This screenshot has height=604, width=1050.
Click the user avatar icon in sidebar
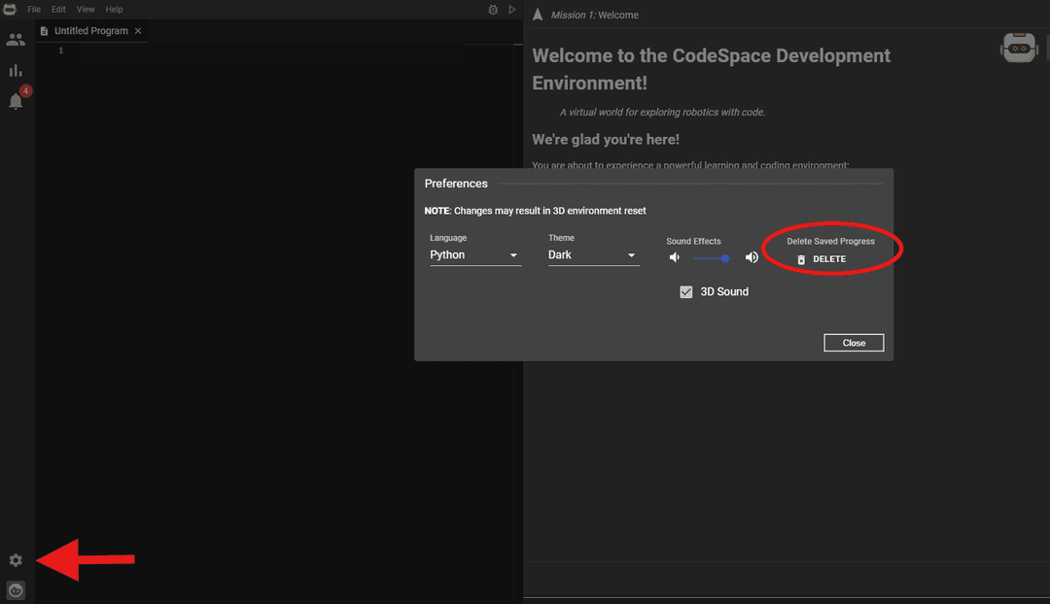tap(16, 590)
